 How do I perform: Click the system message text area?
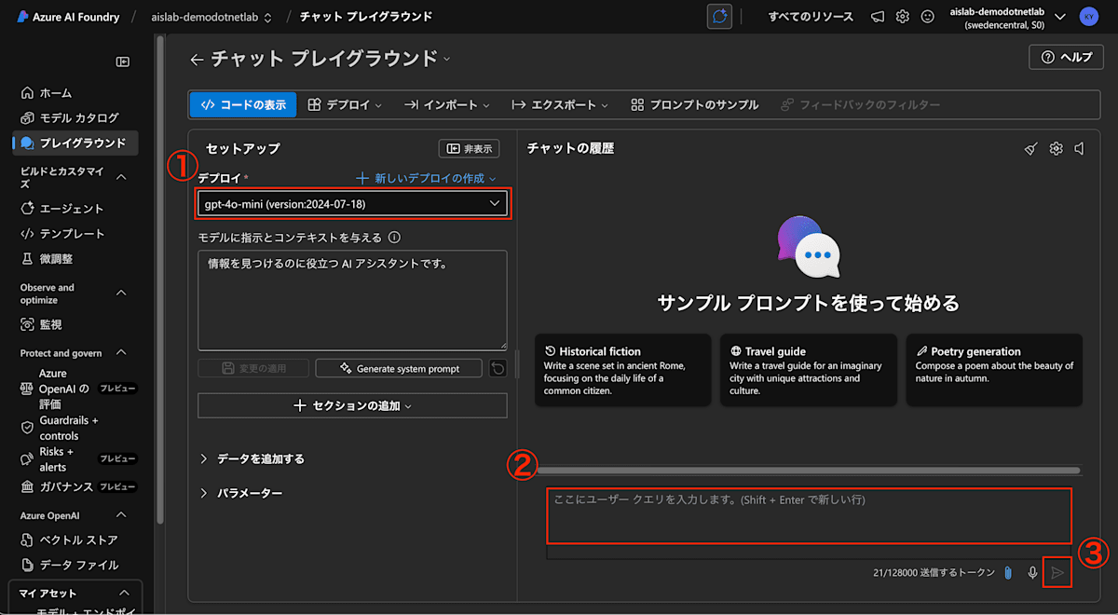[x=352, y=300]
